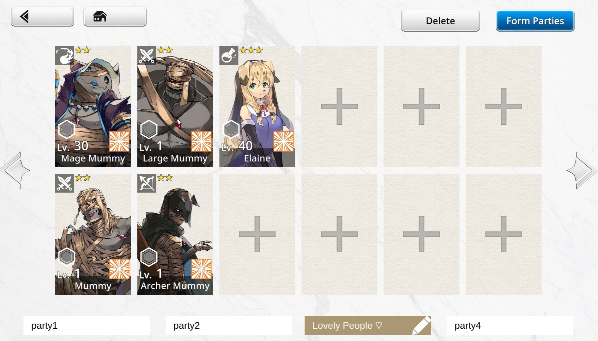This screenshot has width=598, height=341.
Task: Select the Mage Mummy character card
Action: tap(93, 107)
